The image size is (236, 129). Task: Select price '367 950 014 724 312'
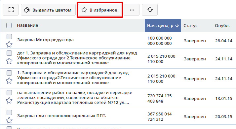[160, 117]
